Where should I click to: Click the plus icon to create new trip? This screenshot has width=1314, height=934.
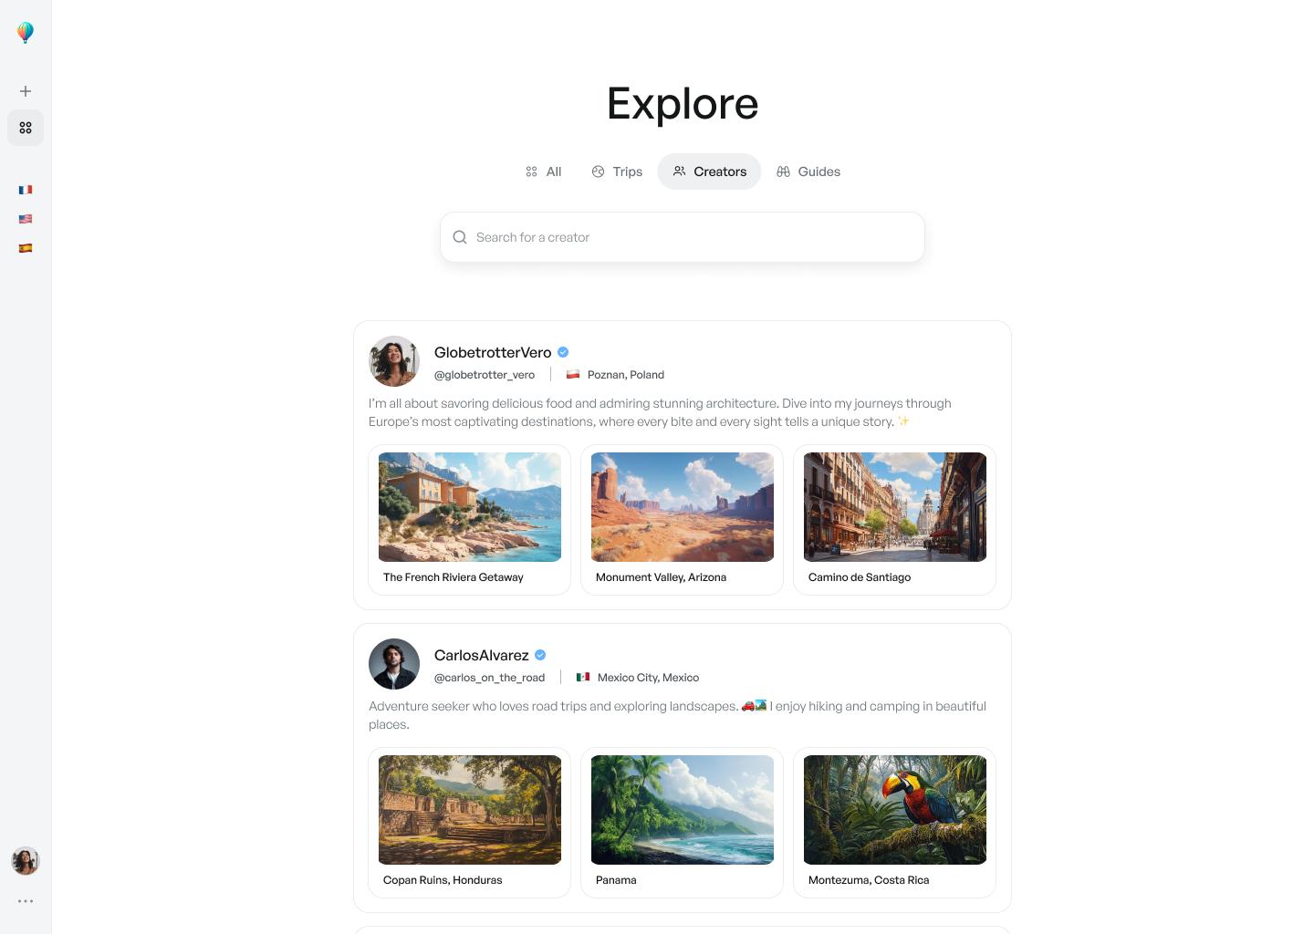click(26, 91)
